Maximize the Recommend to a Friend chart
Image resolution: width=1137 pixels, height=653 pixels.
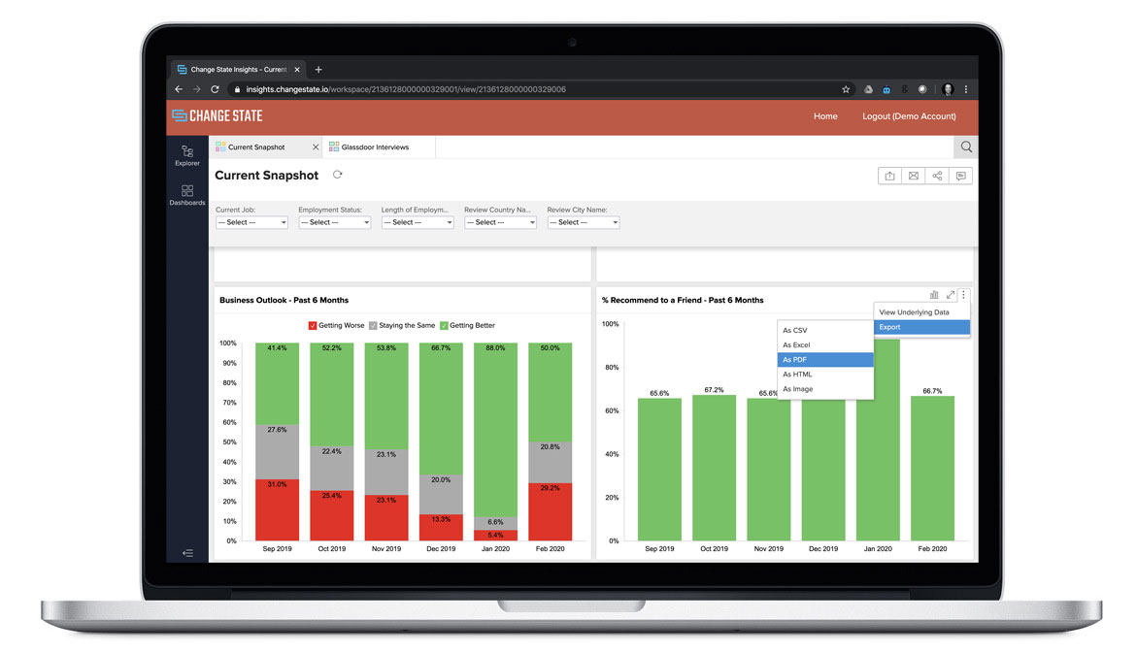click(950, 295)
